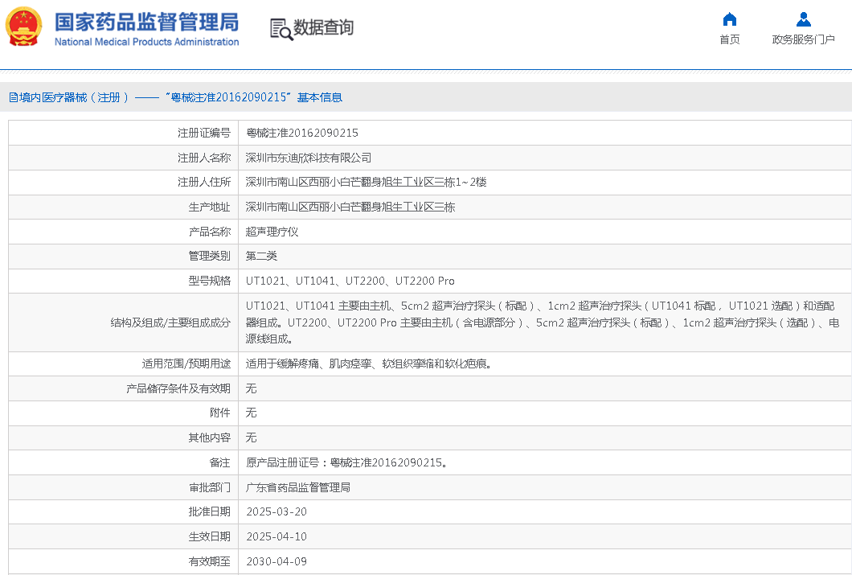Select registrant name 深圳市东迪欣科技有限公司

point(309,158)
